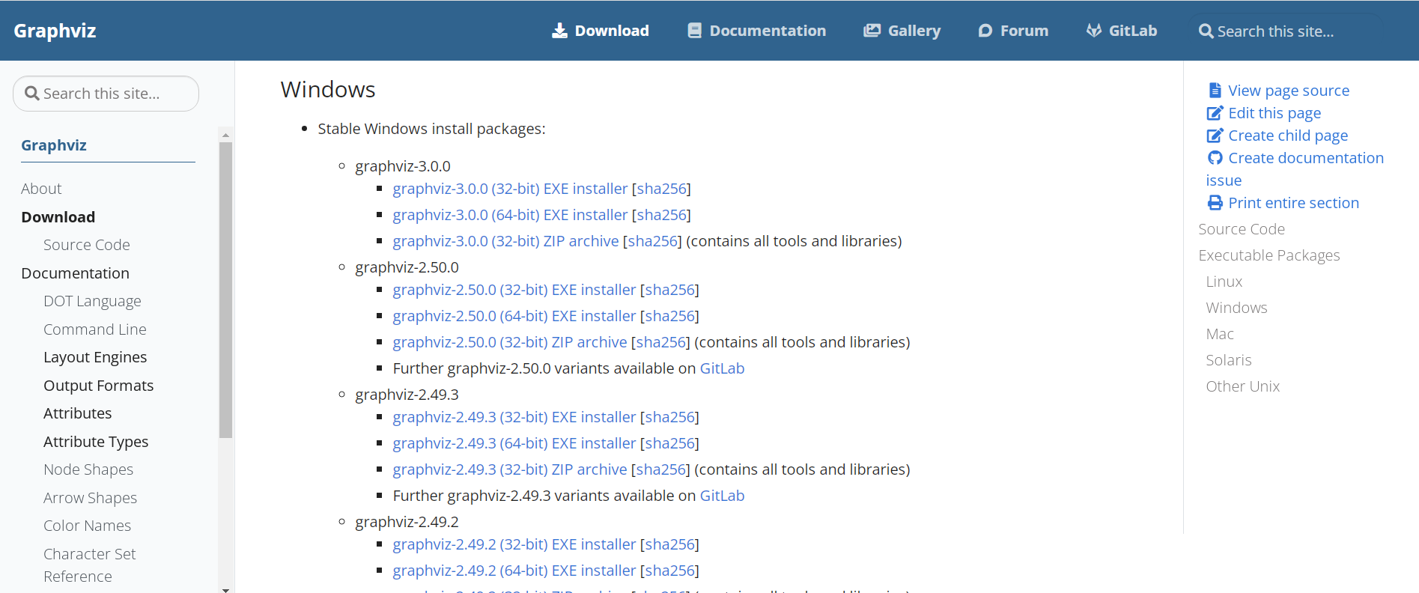Jump to Source Code in page contents
Screen dimensions: 1419x593
tap(1242, 229)
